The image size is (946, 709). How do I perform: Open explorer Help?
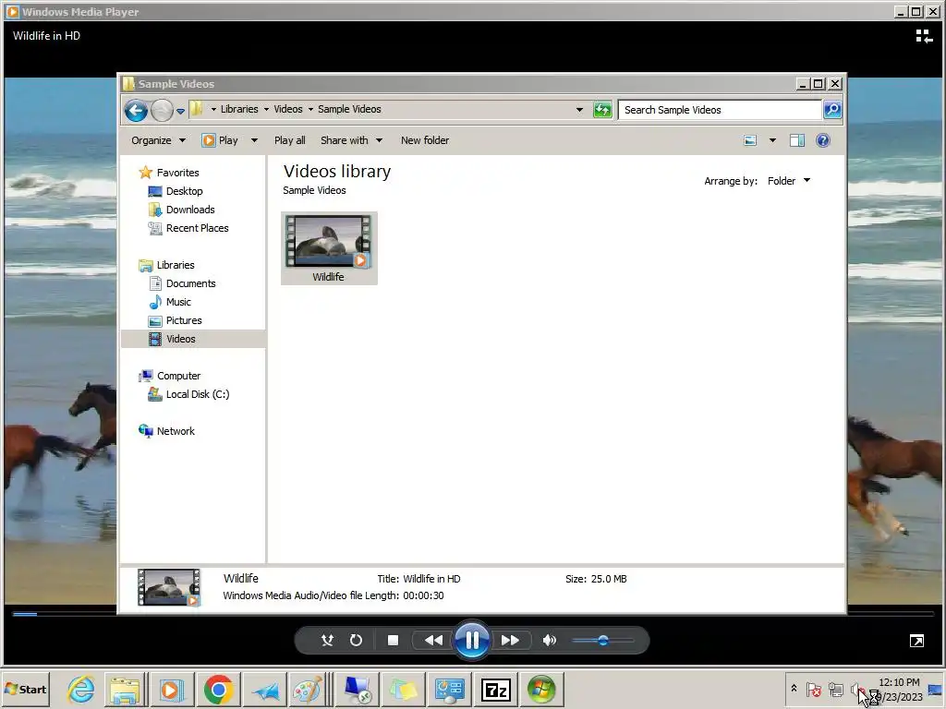click(x=823, y=140)
